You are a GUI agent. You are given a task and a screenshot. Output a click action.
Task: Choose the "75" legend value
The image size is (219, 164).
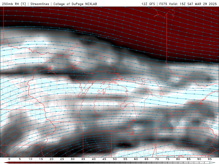(x=168, y=159)
